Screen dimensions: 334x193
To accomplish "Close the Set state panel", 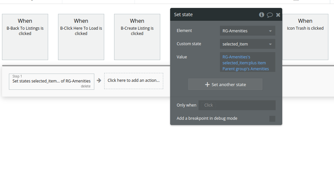I will point(278,15).
